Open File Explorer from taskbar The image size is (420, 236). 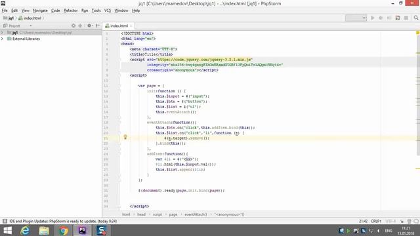(x=44, y=230)
